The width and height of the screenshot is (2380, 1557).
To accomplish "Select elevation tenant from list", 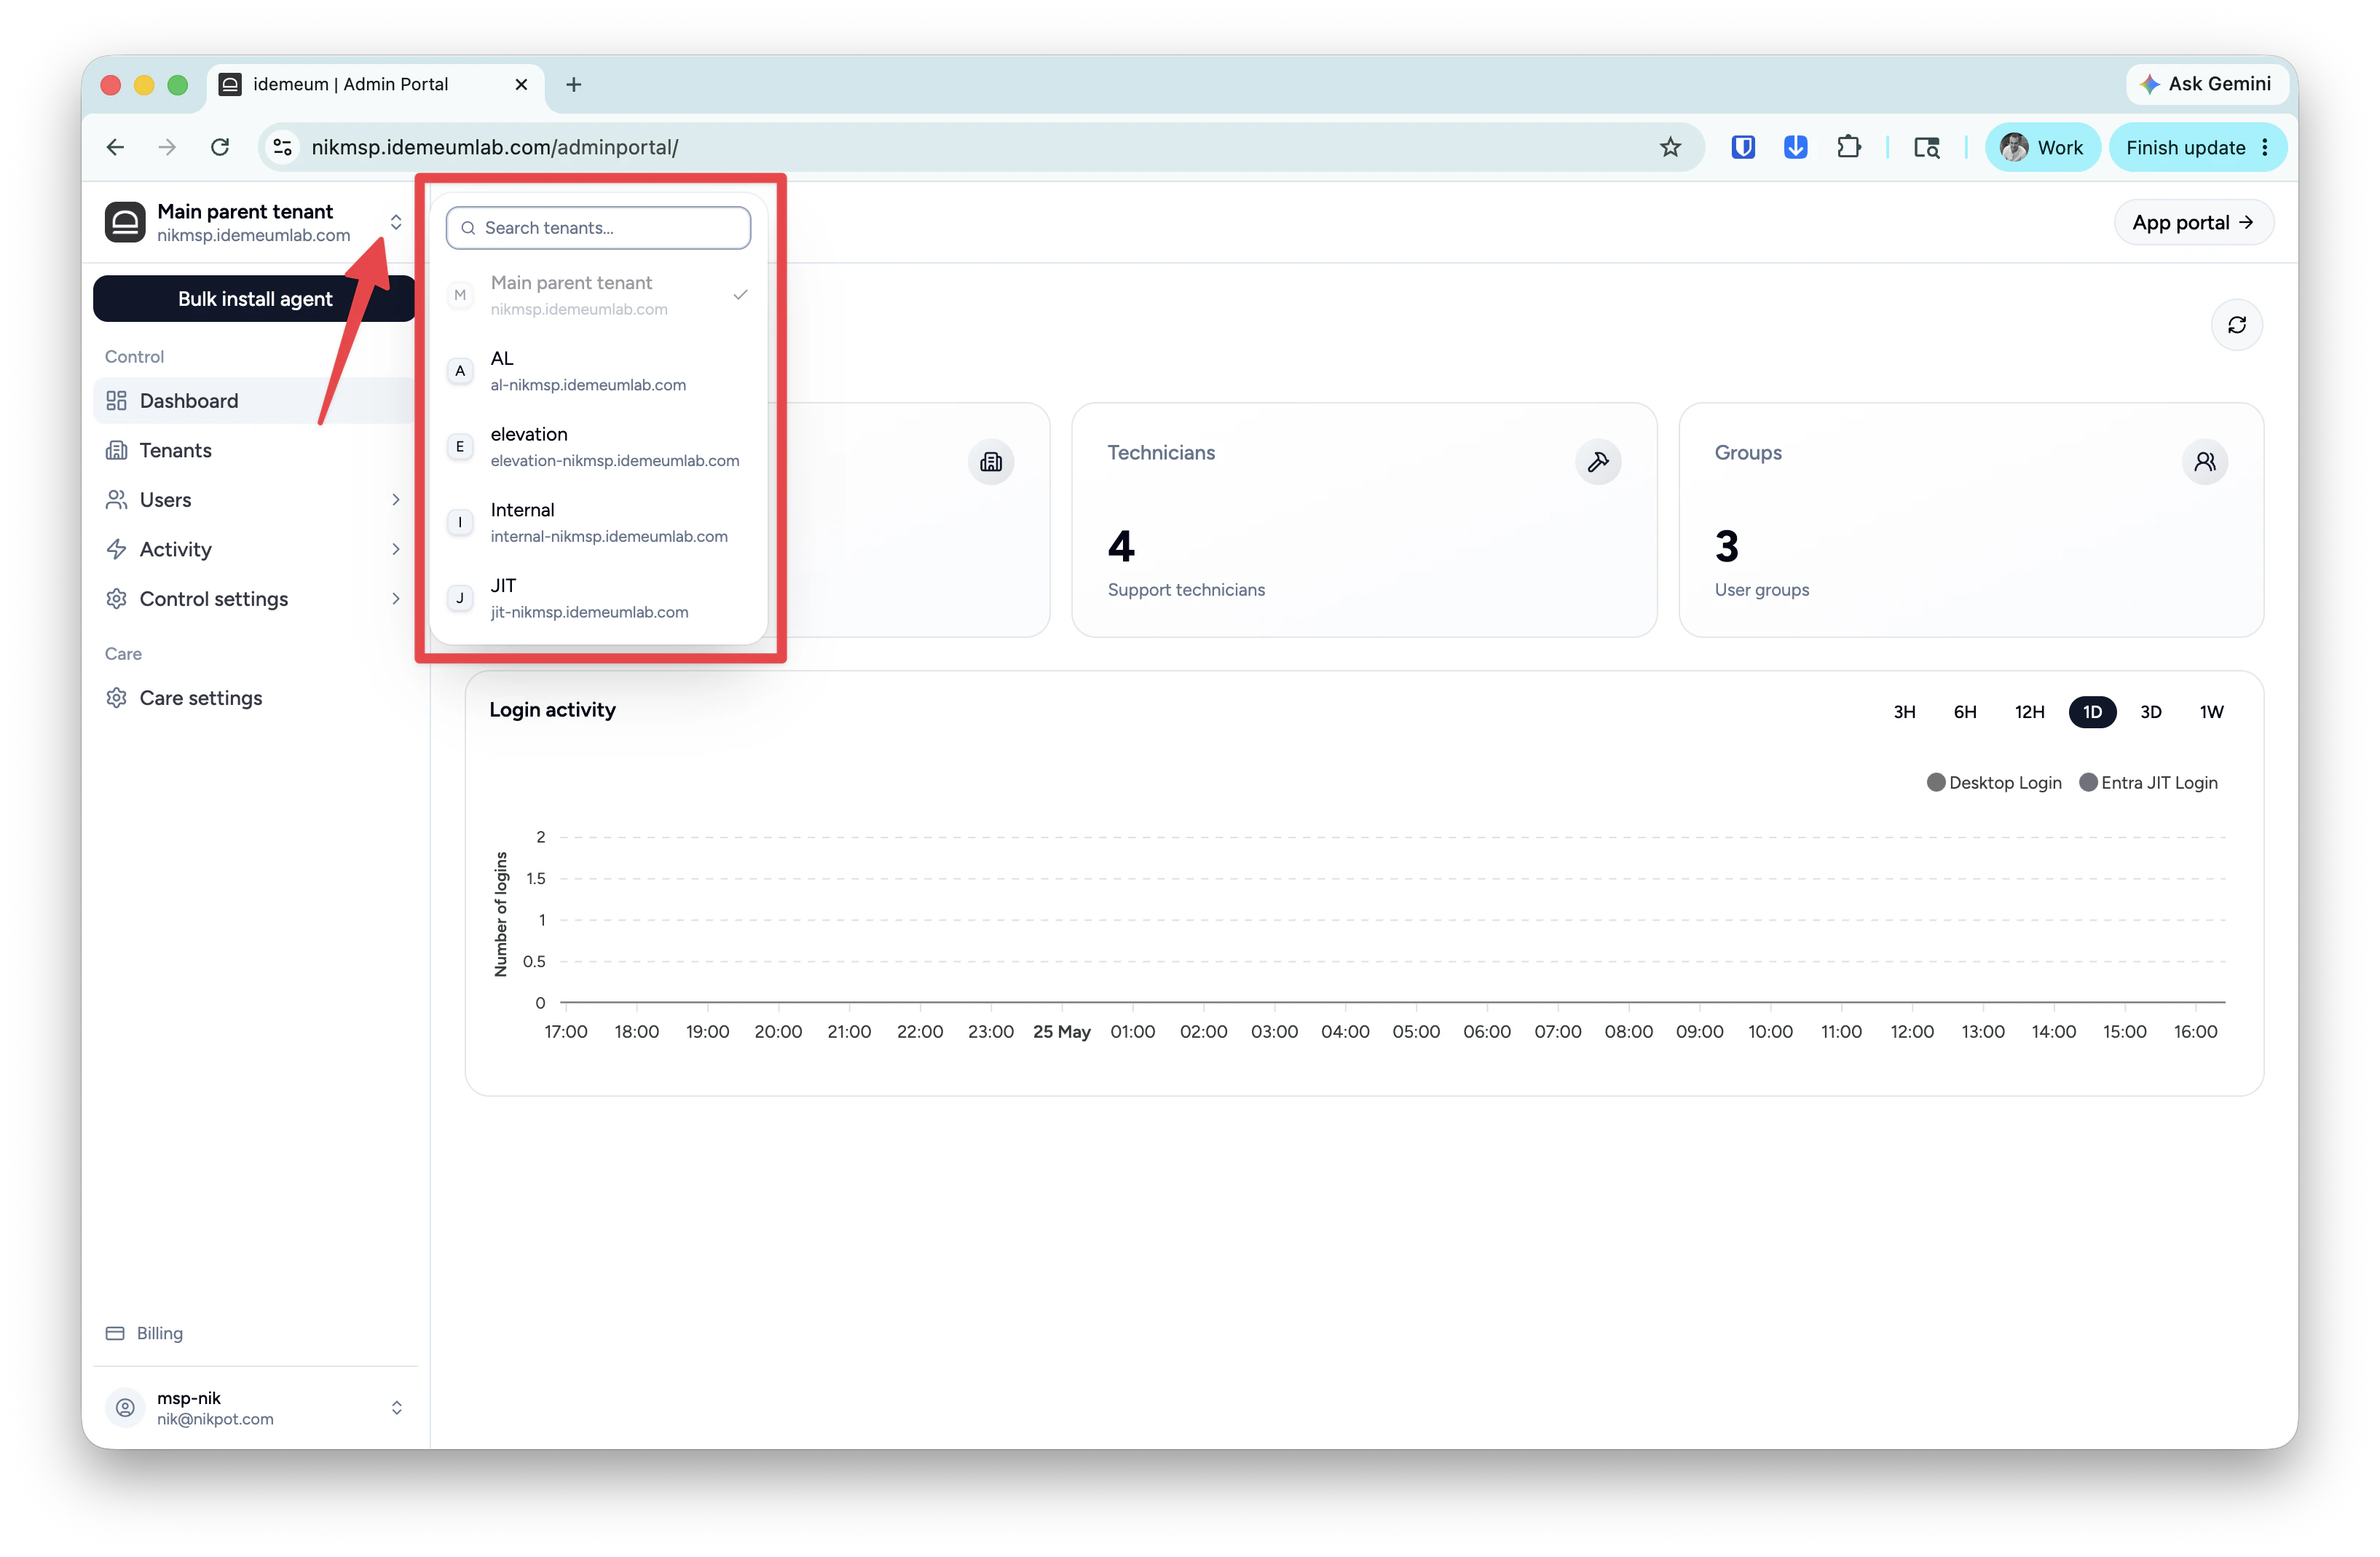I will pos(598,447).
